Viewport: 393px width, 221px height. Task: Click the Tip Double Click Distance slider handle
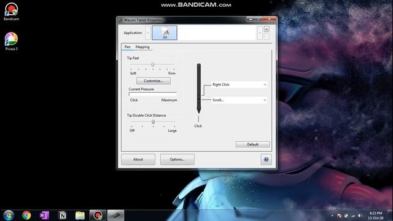pyautogui.click(x=153, y=122)
